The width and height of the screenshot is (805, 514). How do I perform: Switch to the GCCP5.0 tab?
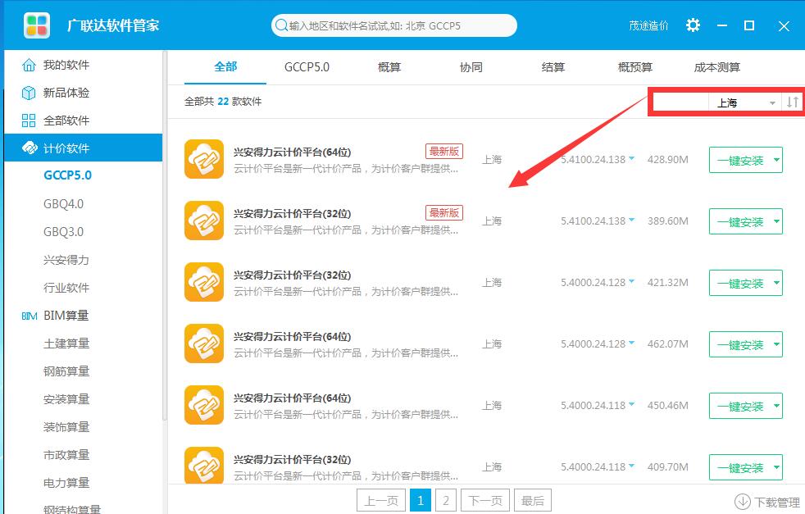(x=307, y=66)
